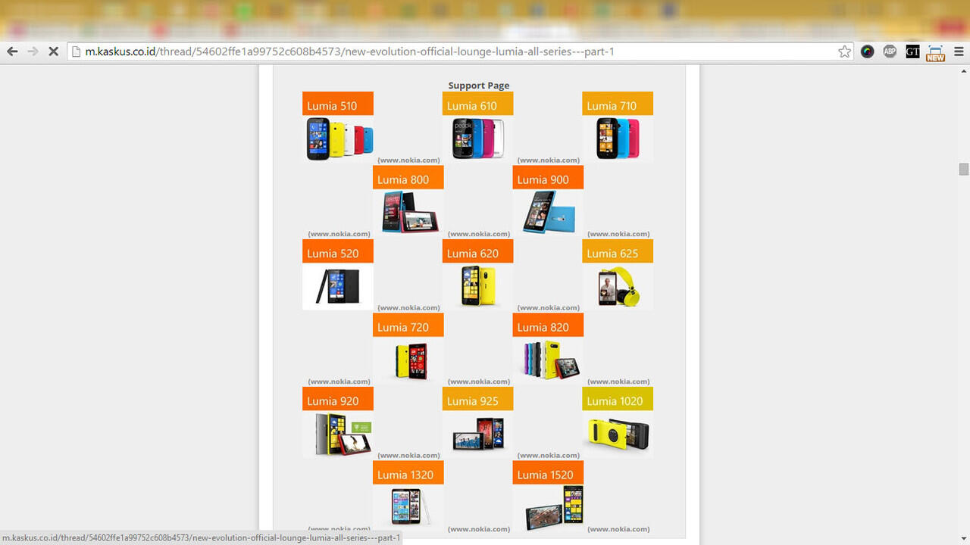The image size is (970, 545).
Task: Open the Lumia 900 support tile
Action: point(547,200)
